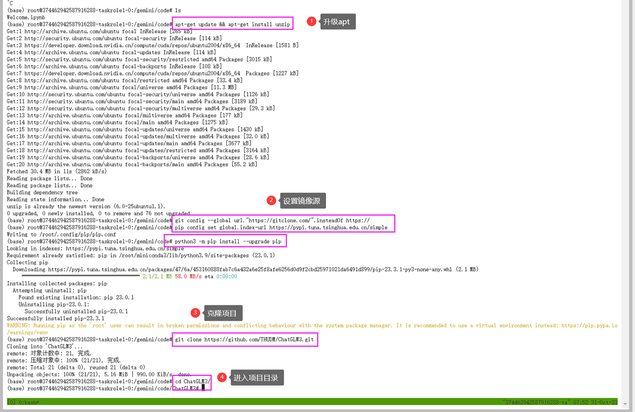The width and height of the screenshot is (635, 412).
Task: Click the 'remote: 对象计数中: 21, 完成.' line
Action: 49,353
